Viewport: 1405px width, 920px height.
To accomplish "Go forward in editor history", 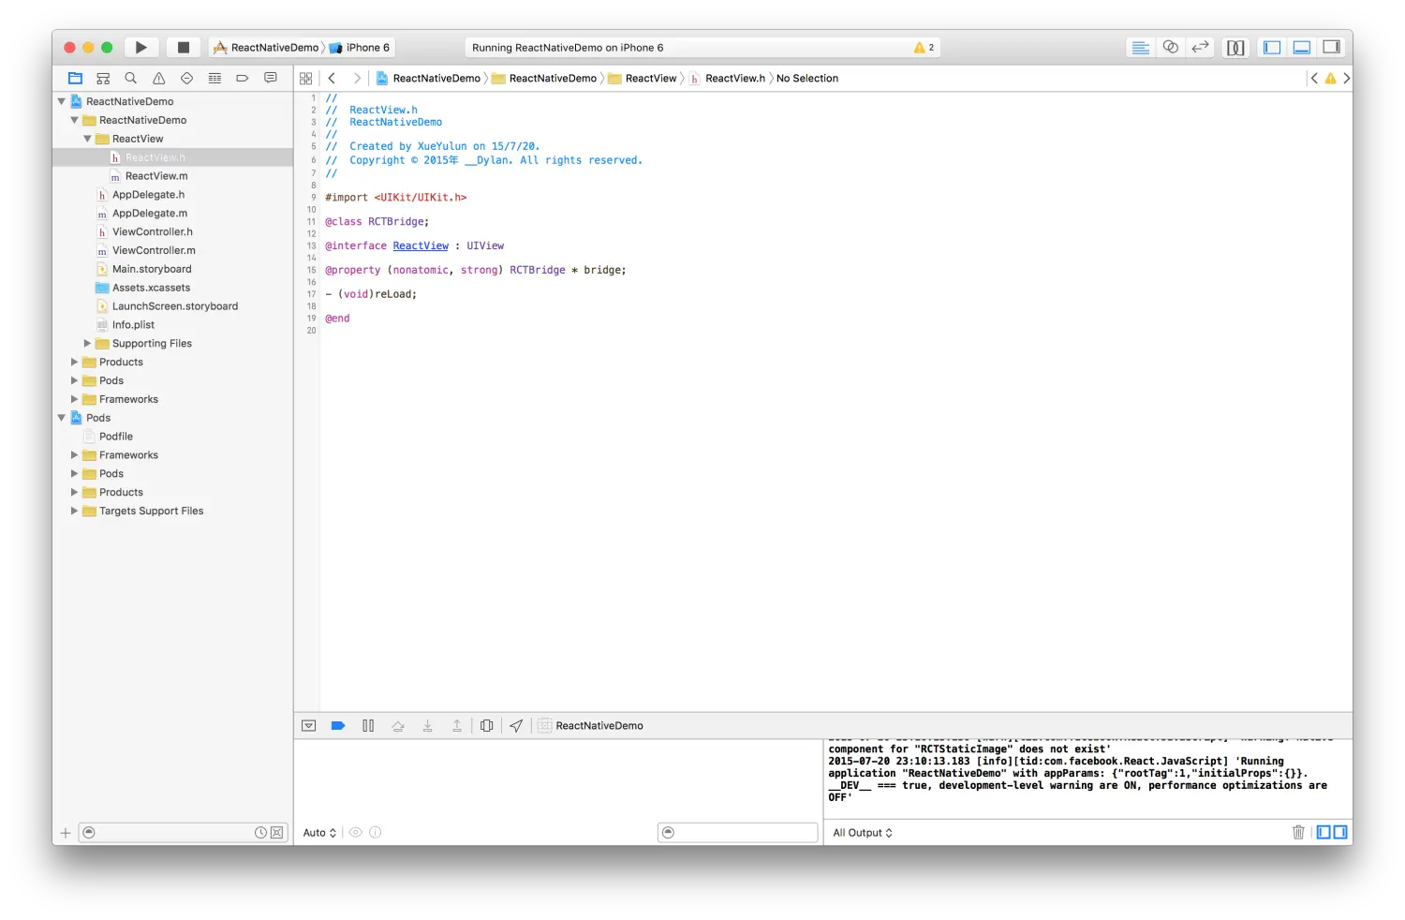I will pos(357,79).
